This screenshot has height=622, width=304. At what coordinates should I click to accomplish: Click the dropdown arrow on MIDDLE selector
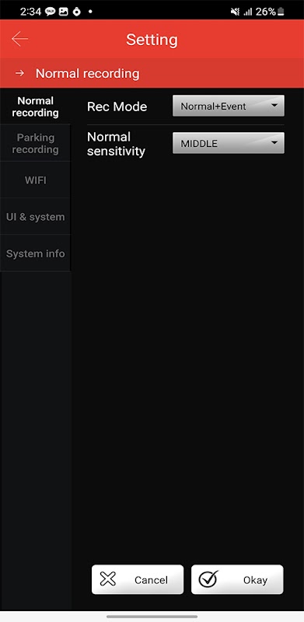[x=274, y=143]
